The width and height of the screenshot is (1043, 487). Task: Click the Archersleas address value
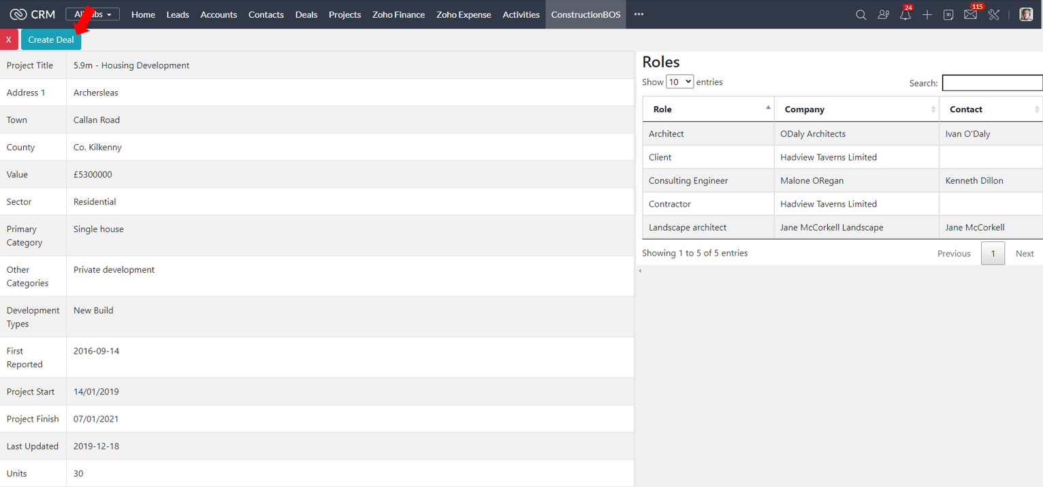point(96,93)
